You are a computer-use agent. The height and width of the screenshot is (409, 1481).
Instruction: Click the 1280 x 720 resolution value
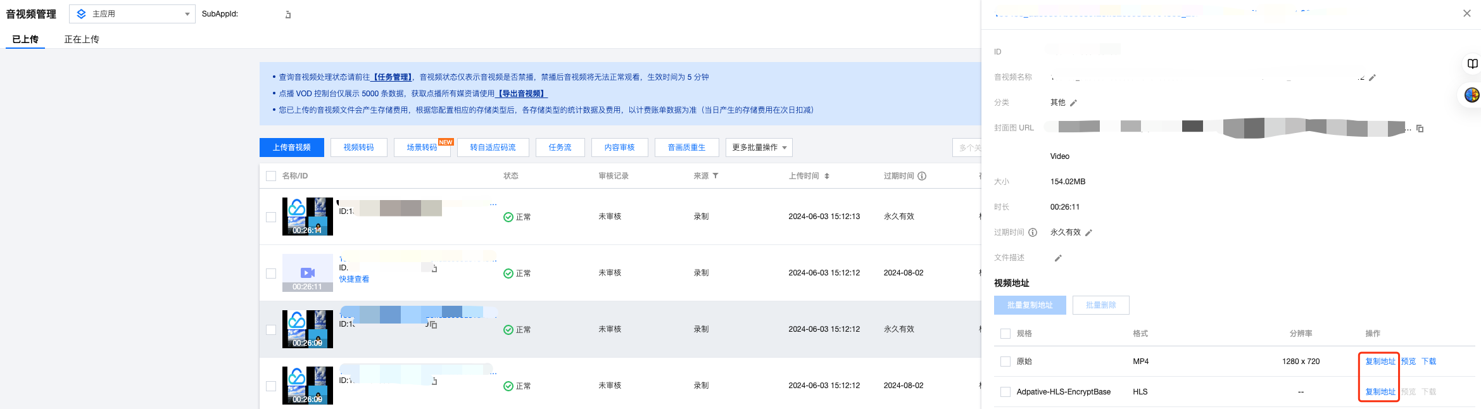[1301, 362]
